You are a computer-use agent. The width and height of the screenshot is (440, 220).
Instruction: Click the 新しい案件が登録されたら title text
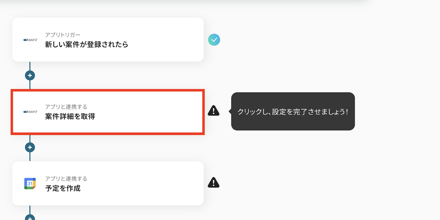click(87, 44)
